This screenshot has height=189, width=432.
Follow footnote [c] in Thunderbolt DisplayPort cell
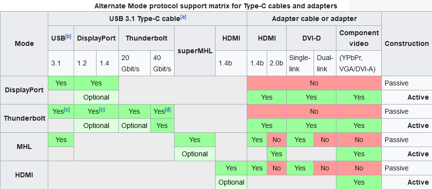pyautogui.click(x=102, y=110)
